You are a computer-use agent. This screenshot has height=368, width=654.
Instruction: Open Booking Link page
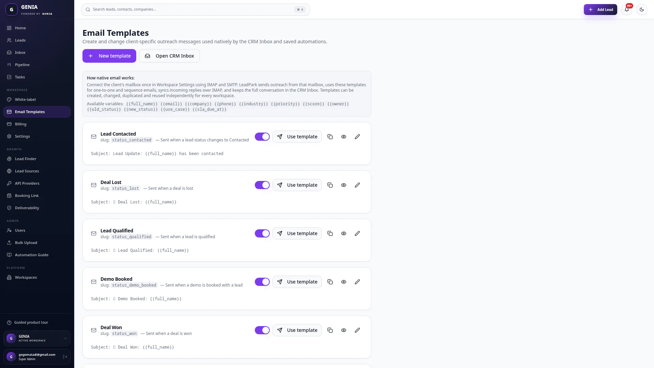coord(37,196)
